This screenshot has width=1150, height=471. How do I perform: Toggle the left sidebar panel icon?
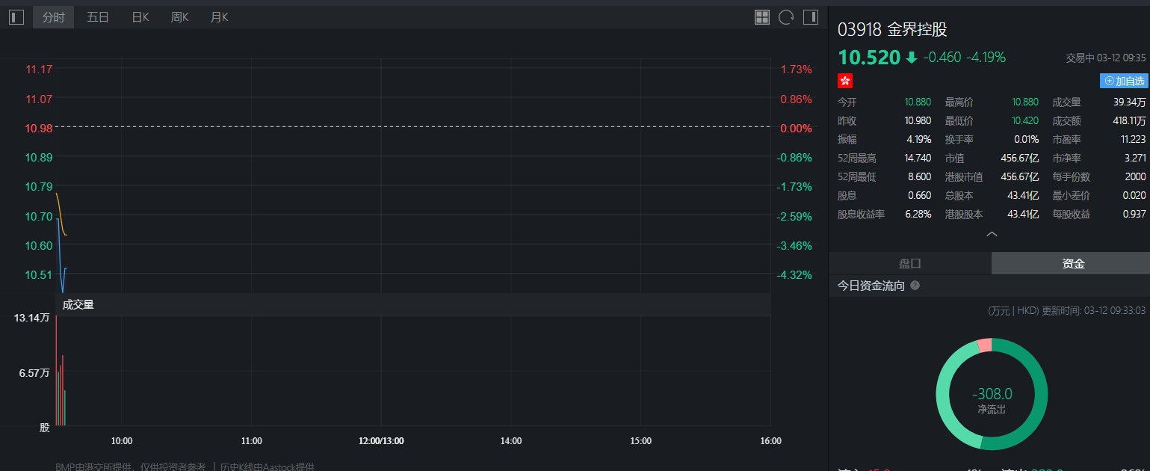(x=16, y=17)
